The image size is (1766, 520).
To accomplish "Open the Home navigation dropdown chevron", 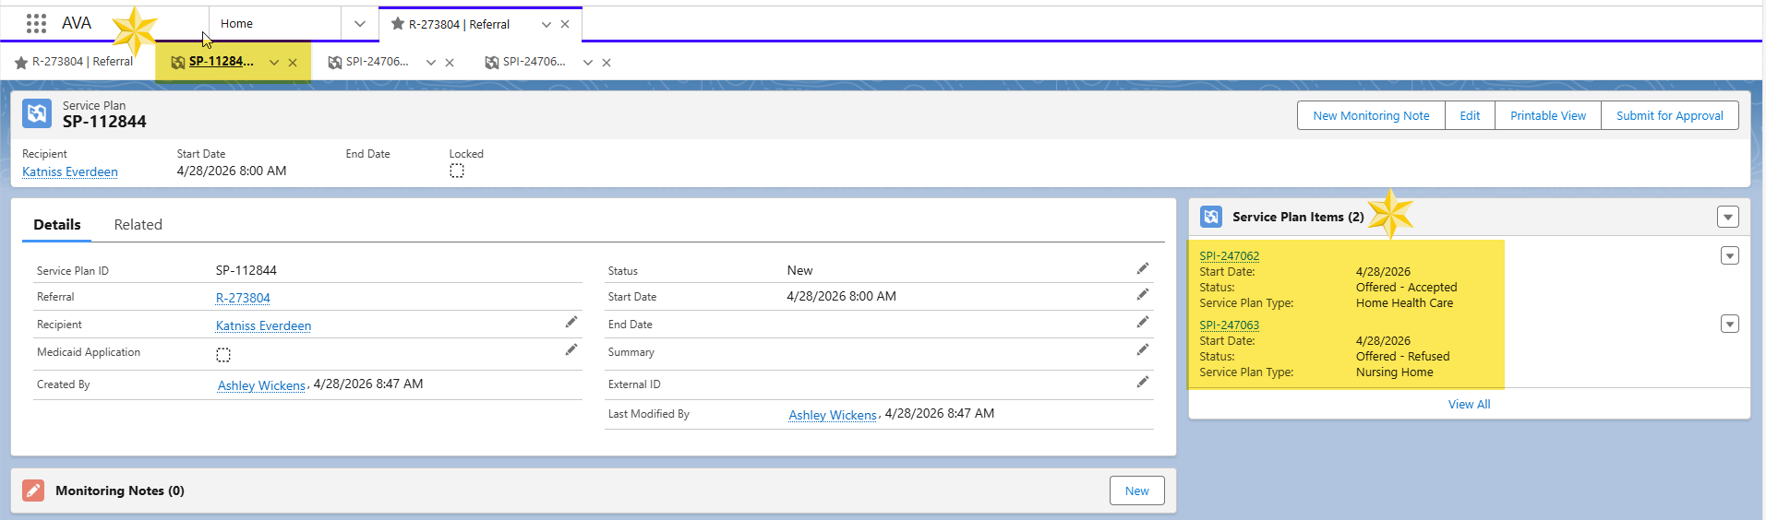I will 360,24.
